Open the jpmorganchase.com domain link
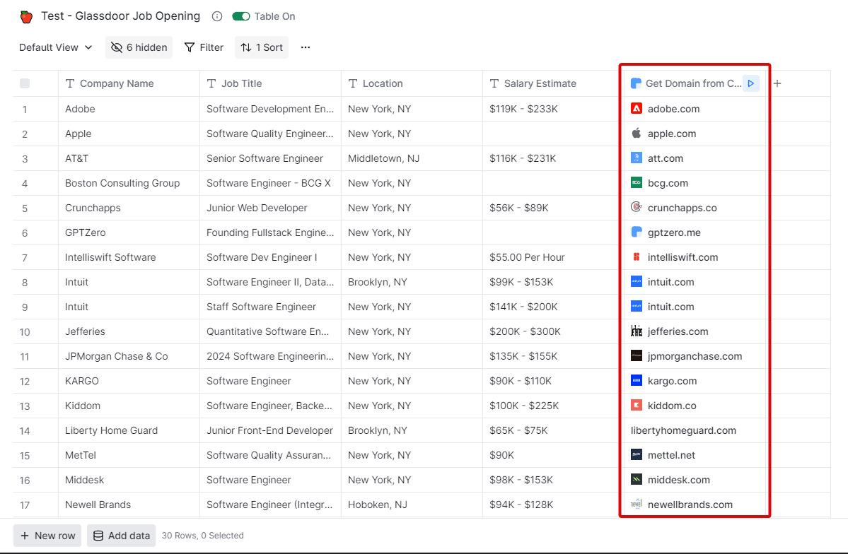Image resolution: width=848 pixels, height=554 pixels. pyautogui.click(x=695, y=356)
